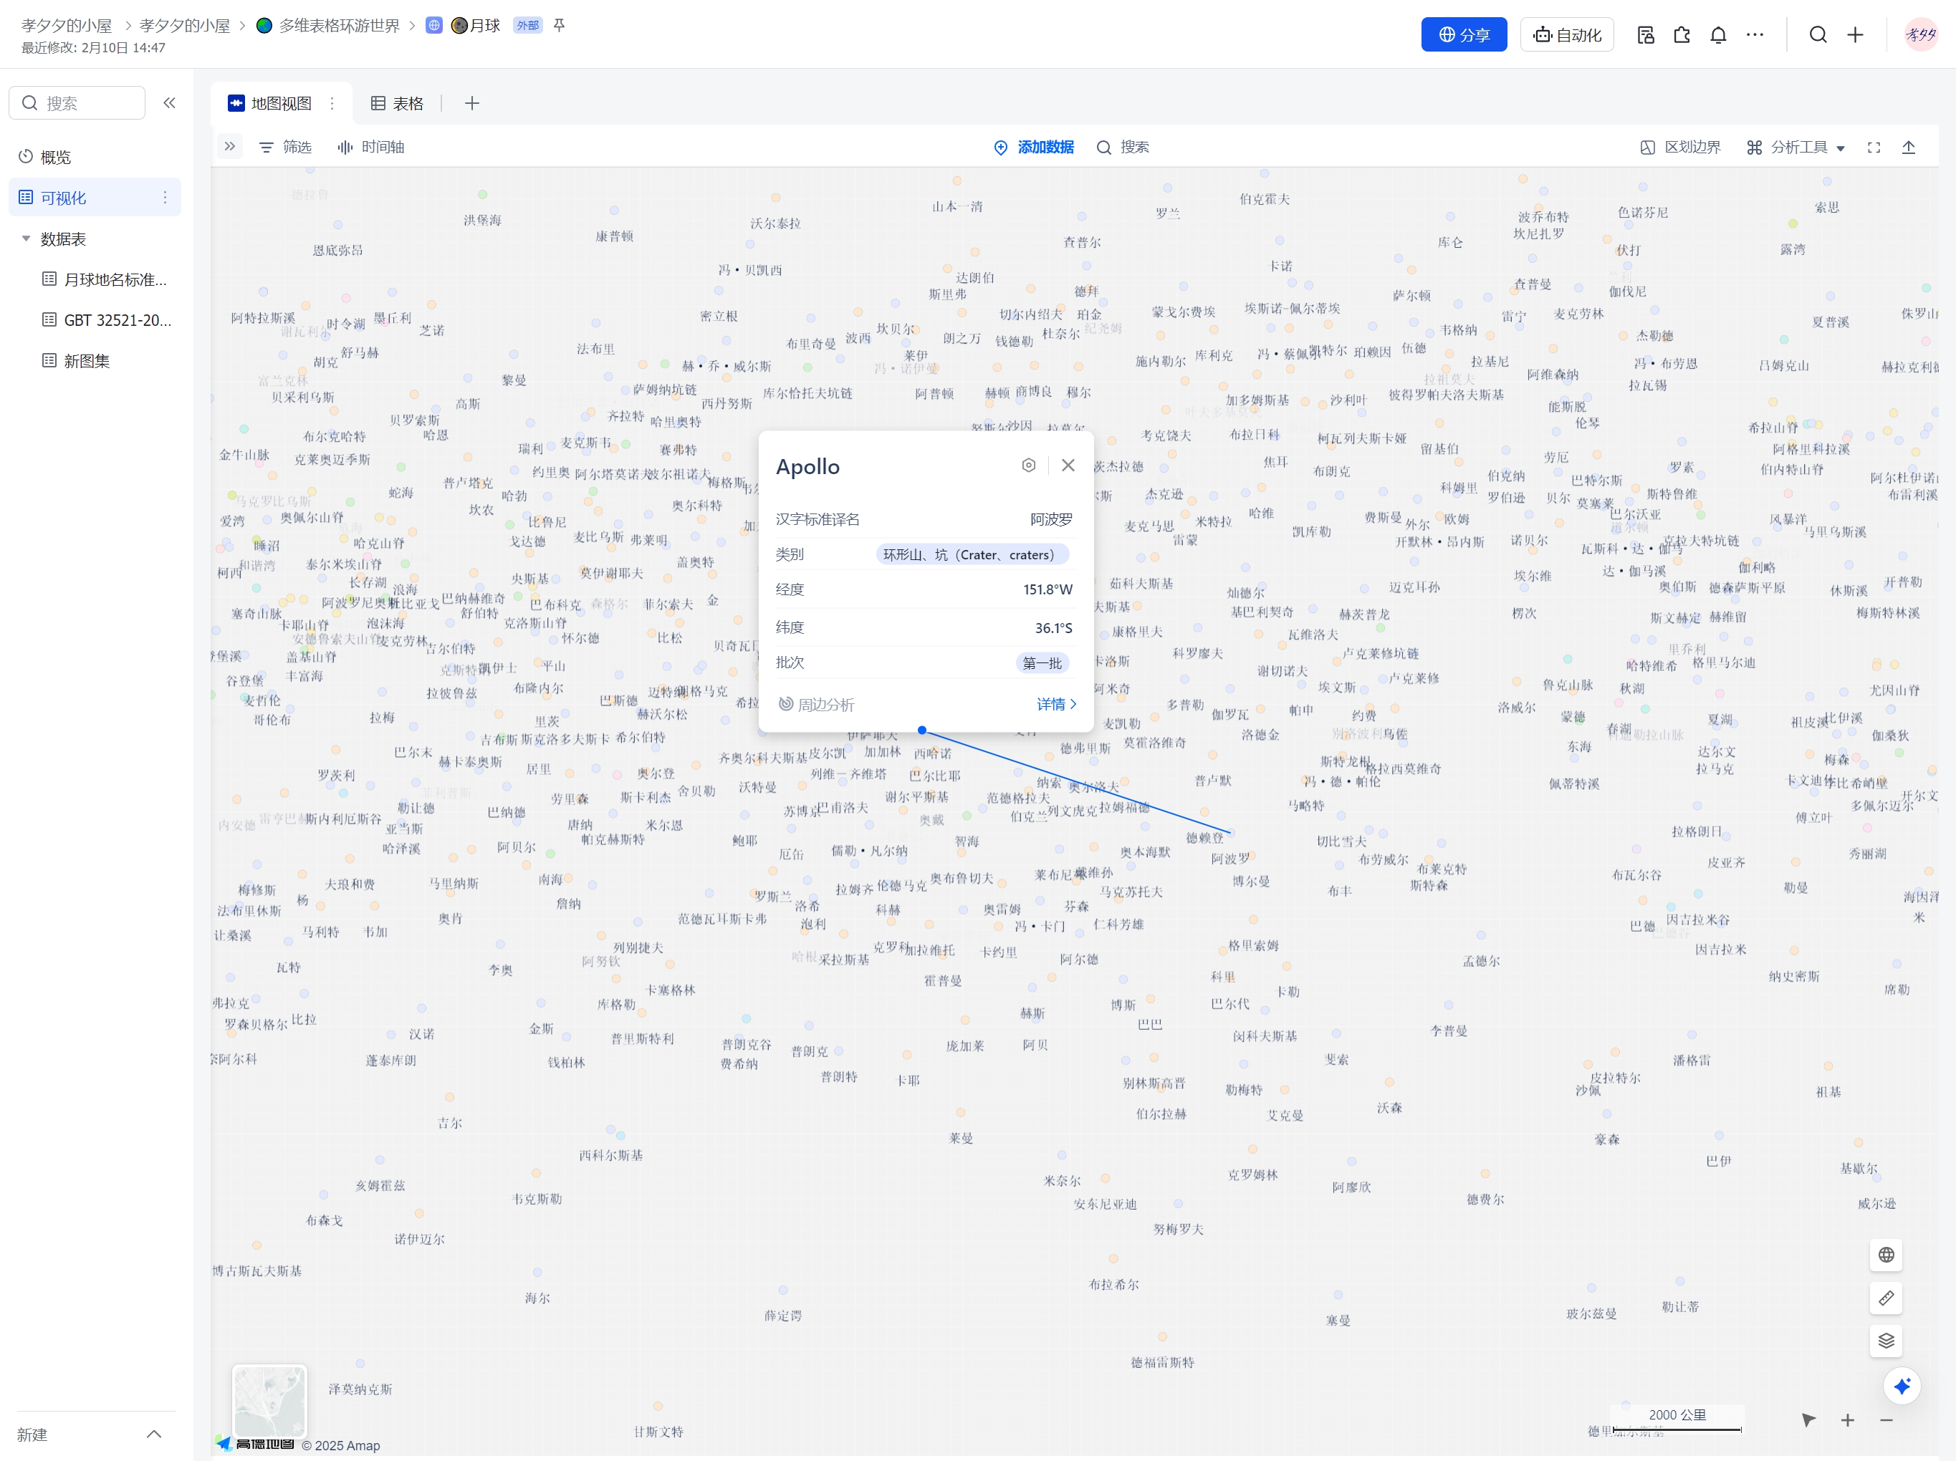Open 详情 link in Apollo popup
The width and height of the screenshot is (1956, 1461).
(1056, 703)
